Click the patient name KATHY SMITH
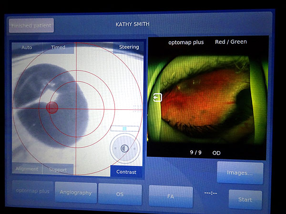The image size is (286, 214). point(133,24)
